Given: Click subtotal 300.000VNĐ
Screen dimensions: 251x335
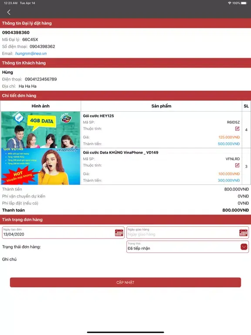Looking at the screenshot, I should pos(229,181).
